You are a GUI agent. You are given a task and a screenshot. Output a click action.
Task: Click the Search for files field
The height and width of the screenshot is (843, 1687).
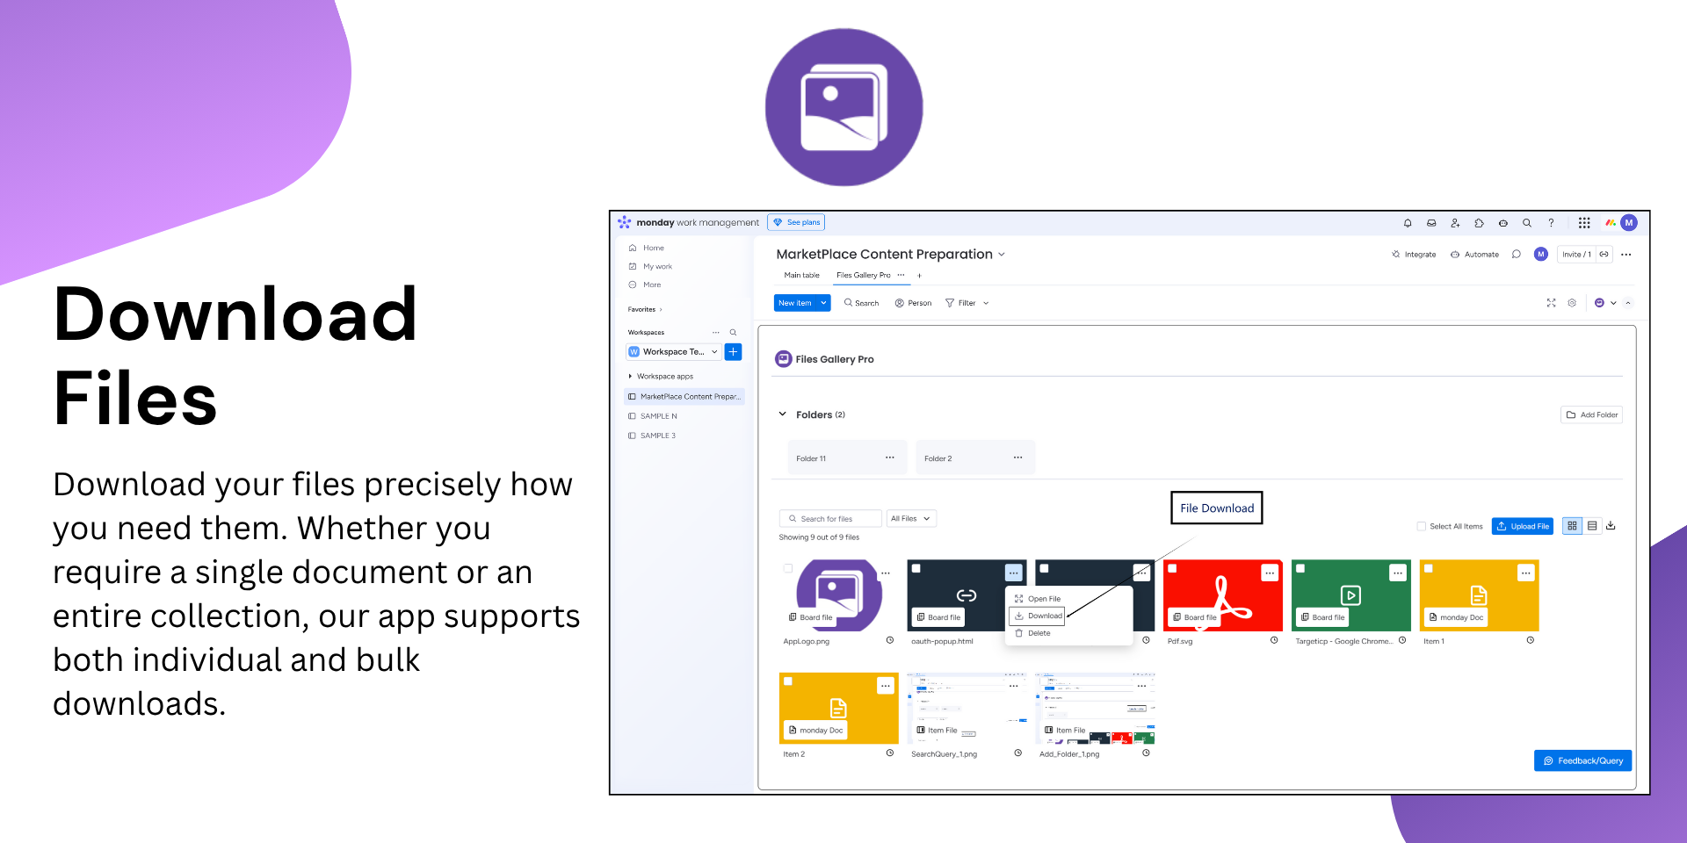point(830,519)
